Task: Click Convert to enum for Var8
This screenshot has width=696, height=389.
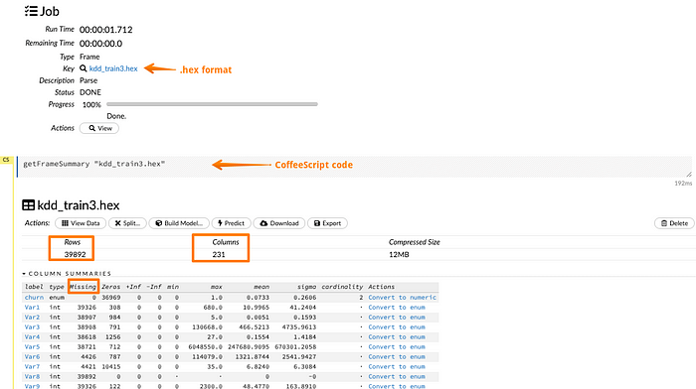Action: pyautogui.click(x=397, y=376)
